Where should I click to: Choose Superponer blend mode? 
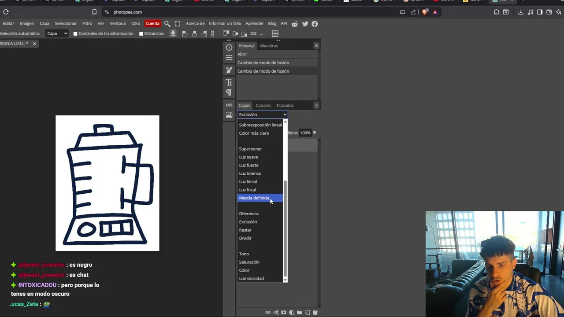tap(260, 149)
